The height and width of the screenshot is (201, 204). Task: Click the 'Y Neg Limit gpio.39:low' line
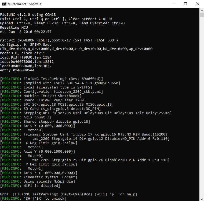pyautogui.click(x=39, y=164)
